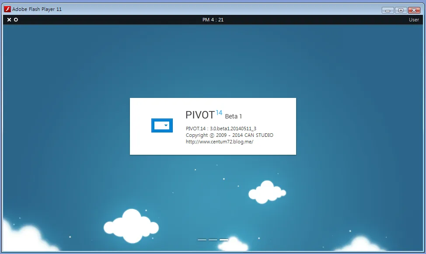Maximize the Adobe Flash Player window
Screen dimensions: 426x254
(401, 10)
